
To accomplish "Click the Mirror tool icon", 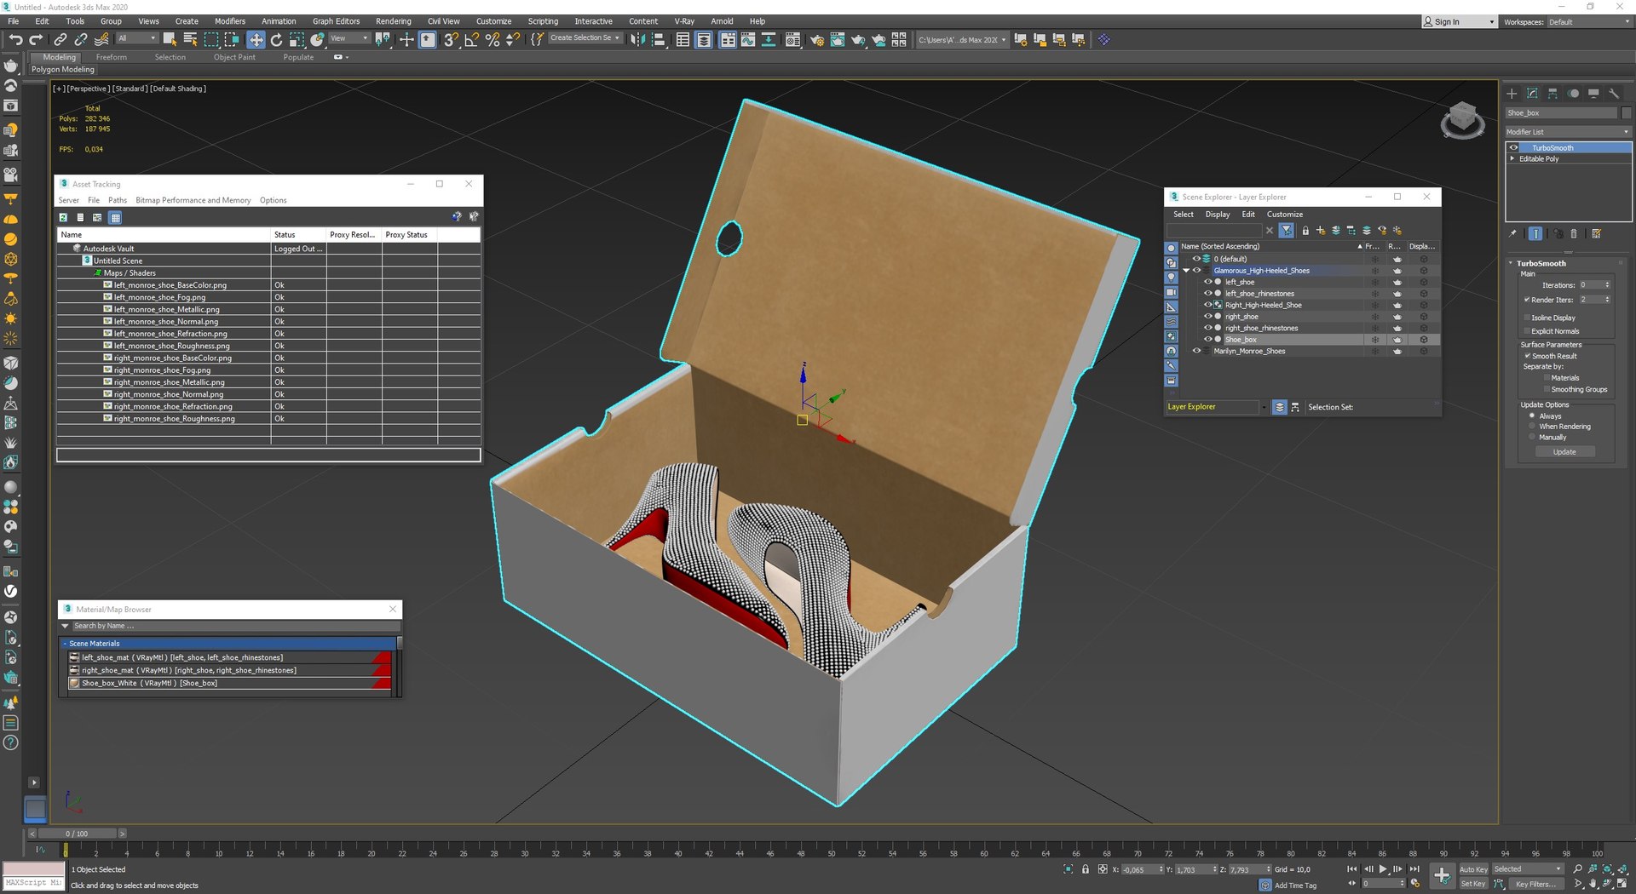I will point(637,39).
